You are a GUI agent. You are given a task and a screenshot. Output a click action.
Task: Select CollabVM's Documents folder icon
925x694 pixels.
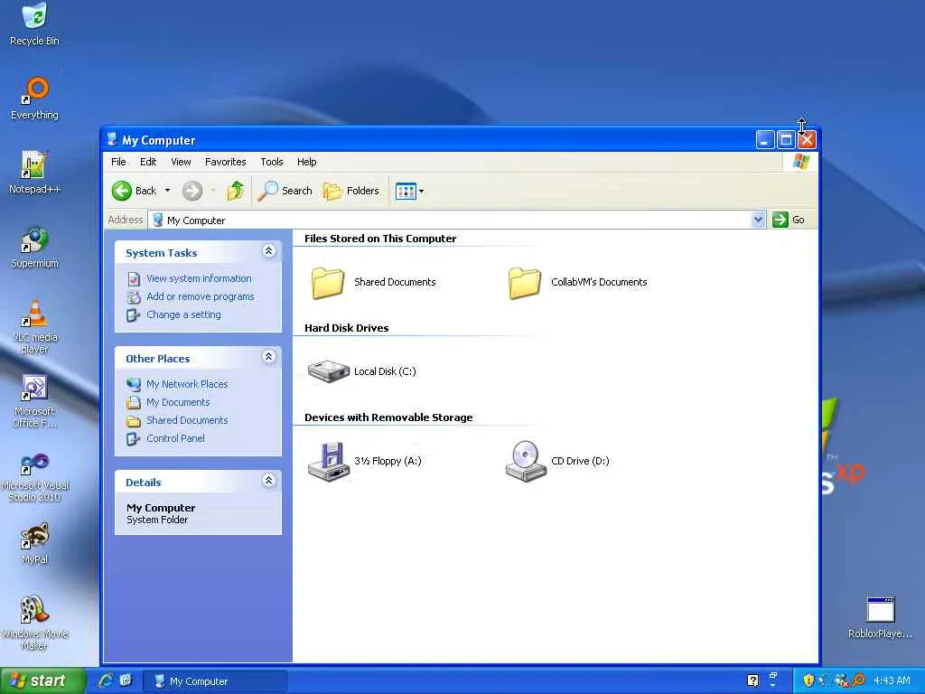tap(524, 283)
